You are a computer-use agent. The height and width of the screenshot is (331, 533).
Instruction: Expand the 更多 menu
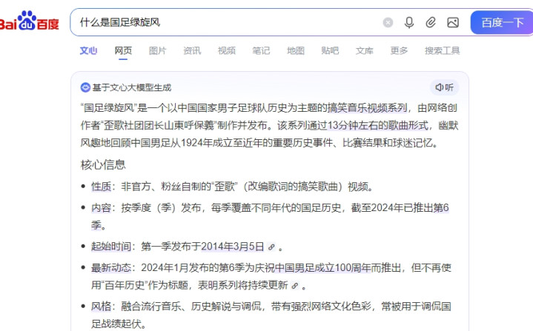[399, 50]
